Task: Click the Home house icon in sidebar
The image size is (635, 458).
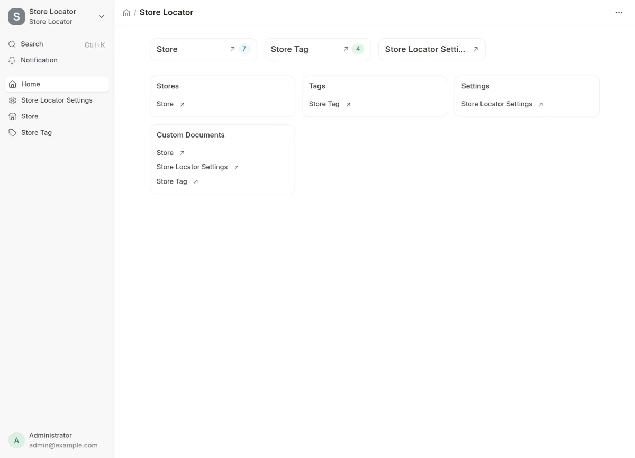Action: click(x=13, y=84)
